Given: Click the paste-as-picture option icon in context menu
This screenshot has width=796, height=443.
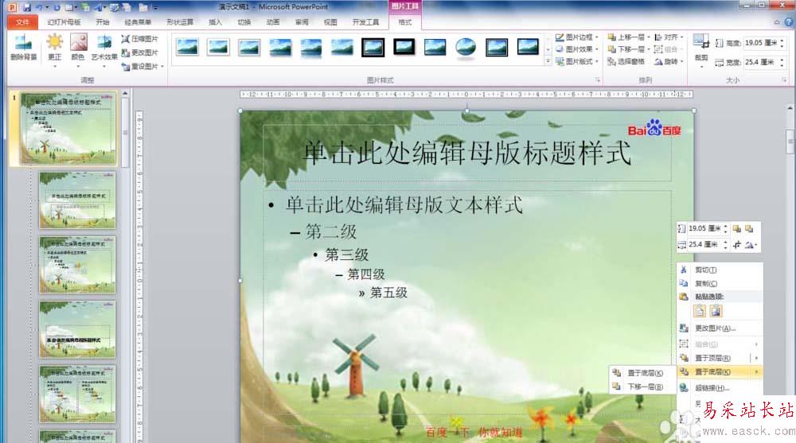Looking at the screenshot, I should click(x=716, y=311).
